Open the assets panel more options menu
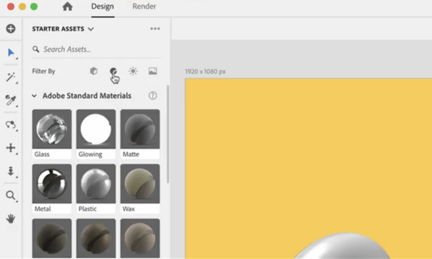The width and height of the screenshot is (432, 259). pyautogui.click(x=155, y=29)
